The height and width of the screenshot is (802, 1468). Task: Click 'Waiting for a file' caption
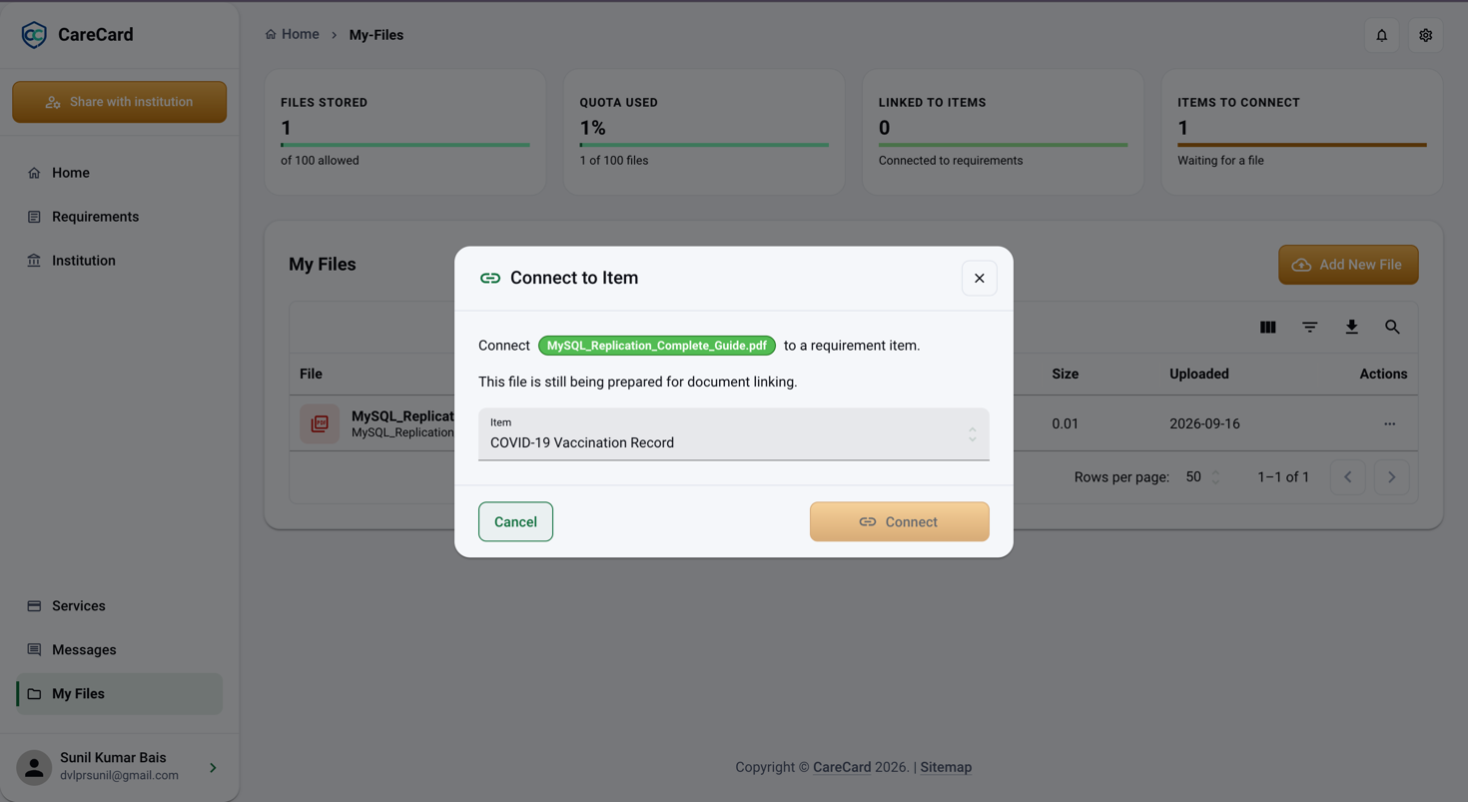coord(1220,161)
